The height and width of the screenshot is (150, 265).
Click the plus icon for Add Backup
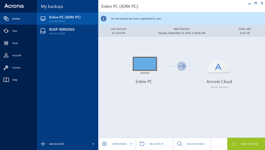[43, 144]
